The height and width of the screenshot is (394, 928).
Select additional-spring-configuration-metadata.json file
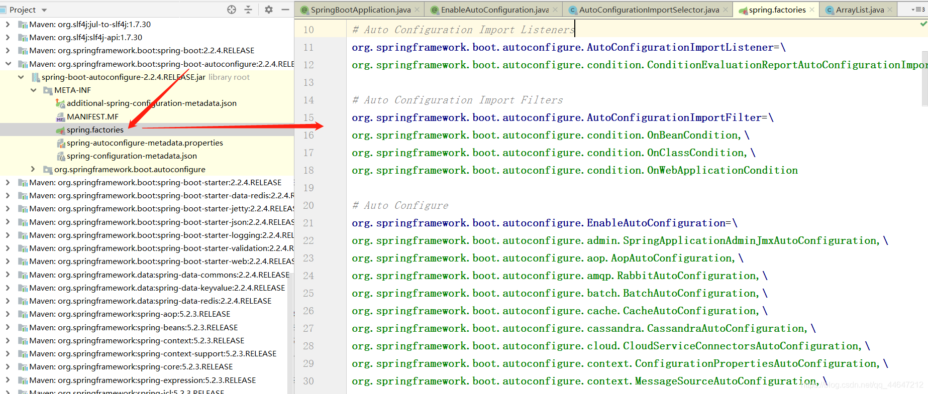click(151, 103)
